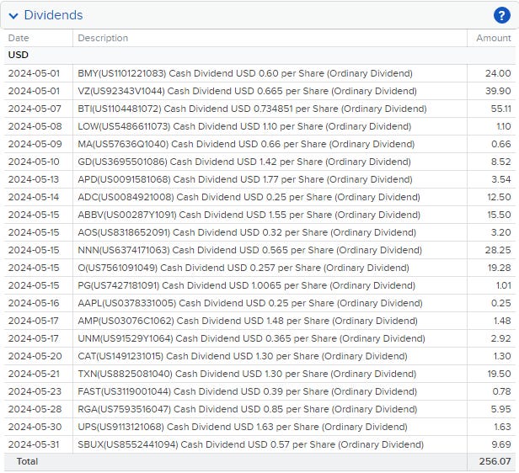Screen dimensions: 519x473
Task: Open the help question mark icon
Action: coord(502,15)
